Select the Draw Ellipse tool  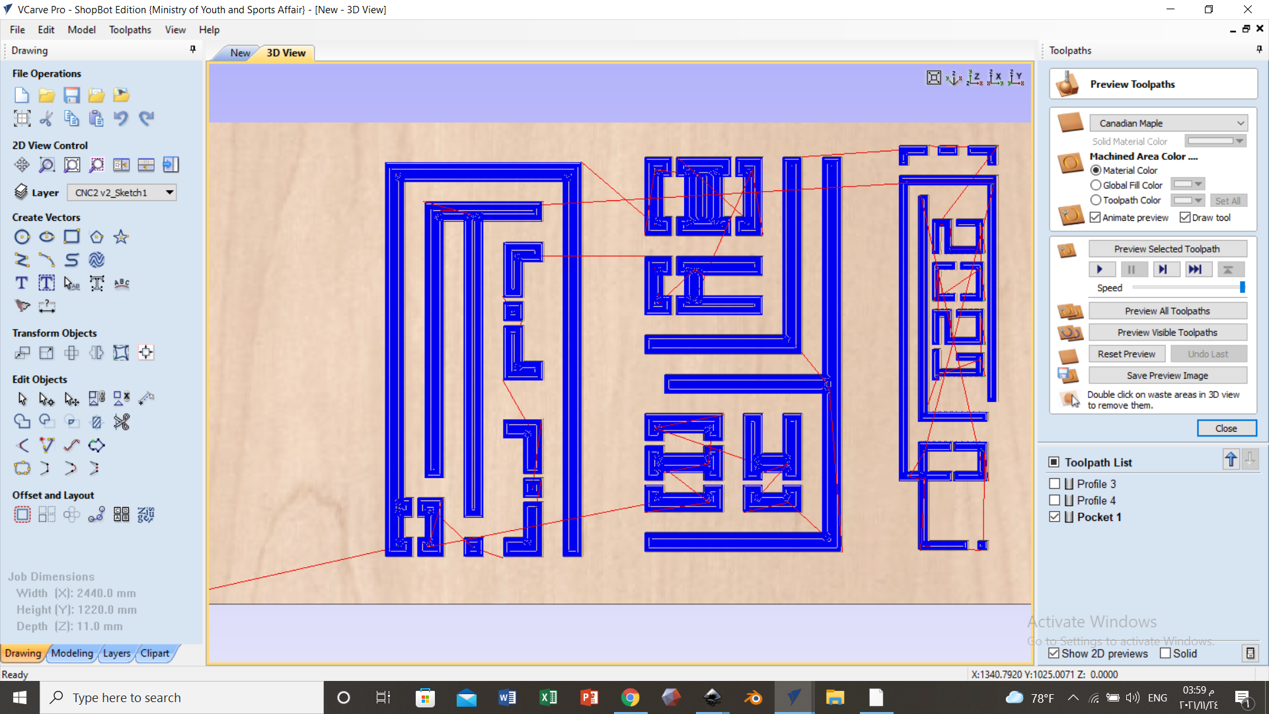click(46, 237)
